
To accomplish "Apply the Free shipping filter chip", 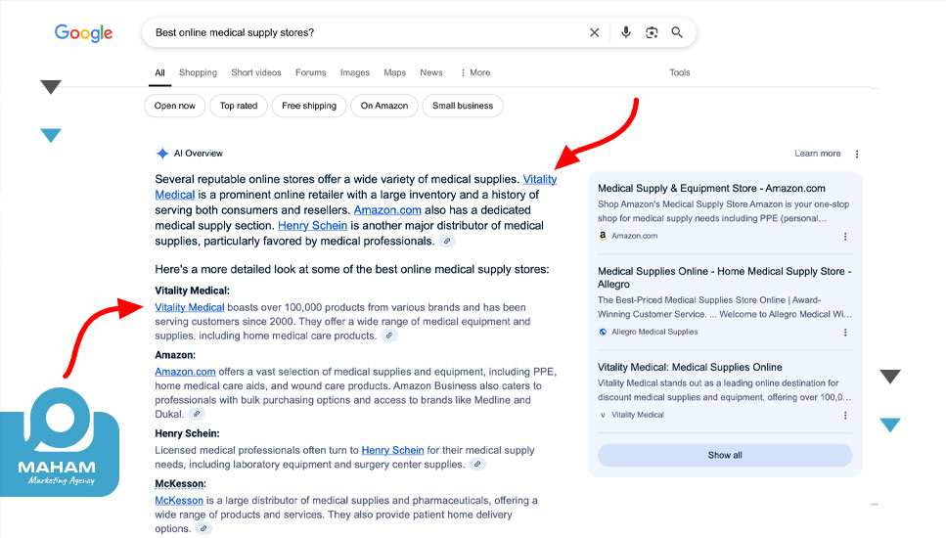I will [309, 106].
